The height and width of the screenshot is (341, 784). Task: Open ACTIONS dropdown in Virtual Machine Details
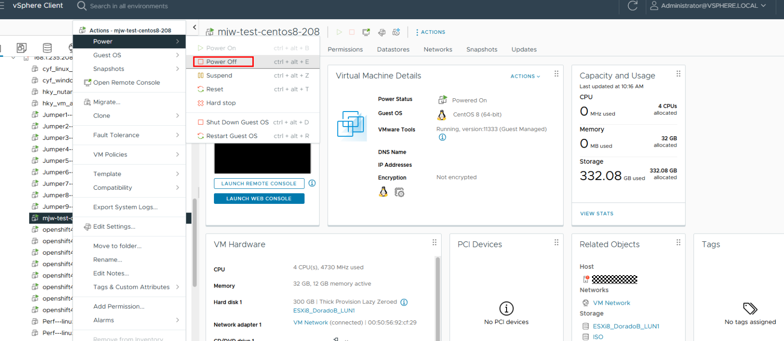(x=525, y=76)
